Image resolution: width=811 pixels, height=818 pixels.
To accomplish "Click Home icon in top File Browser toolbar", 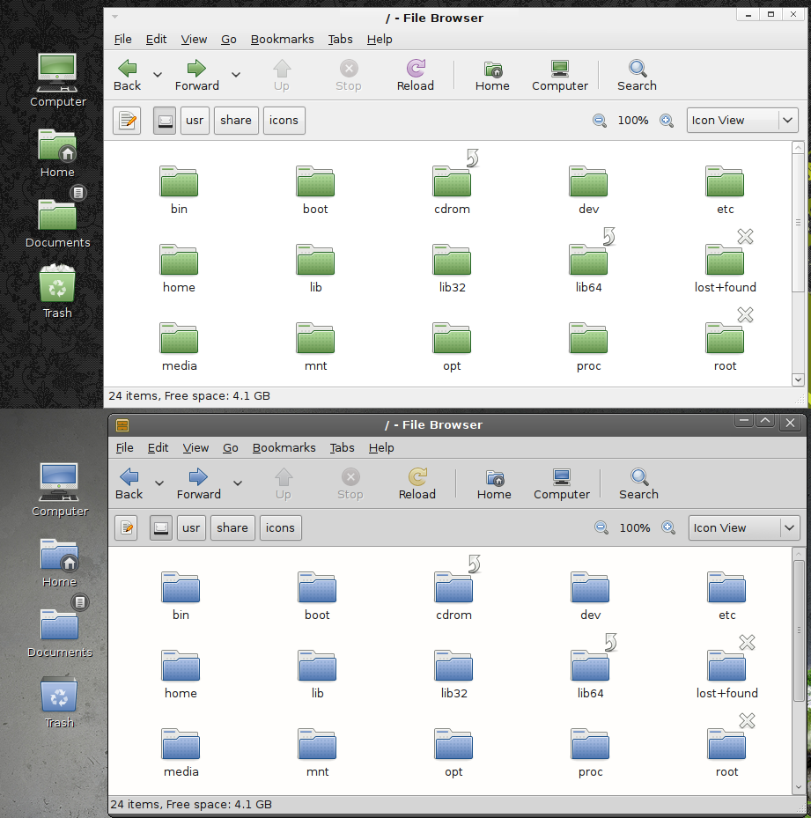I will pyautogui.click(x=492, y=69).
